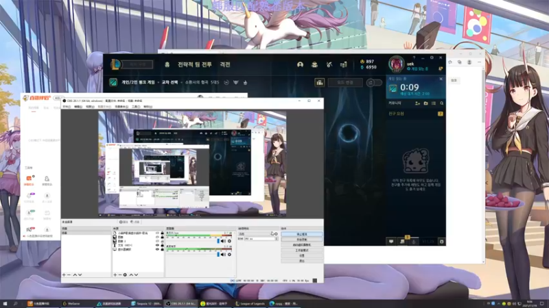This screenshot has width=549, height=308.
Task: Click the add friend icon in social panel
Action: [417, 103]
